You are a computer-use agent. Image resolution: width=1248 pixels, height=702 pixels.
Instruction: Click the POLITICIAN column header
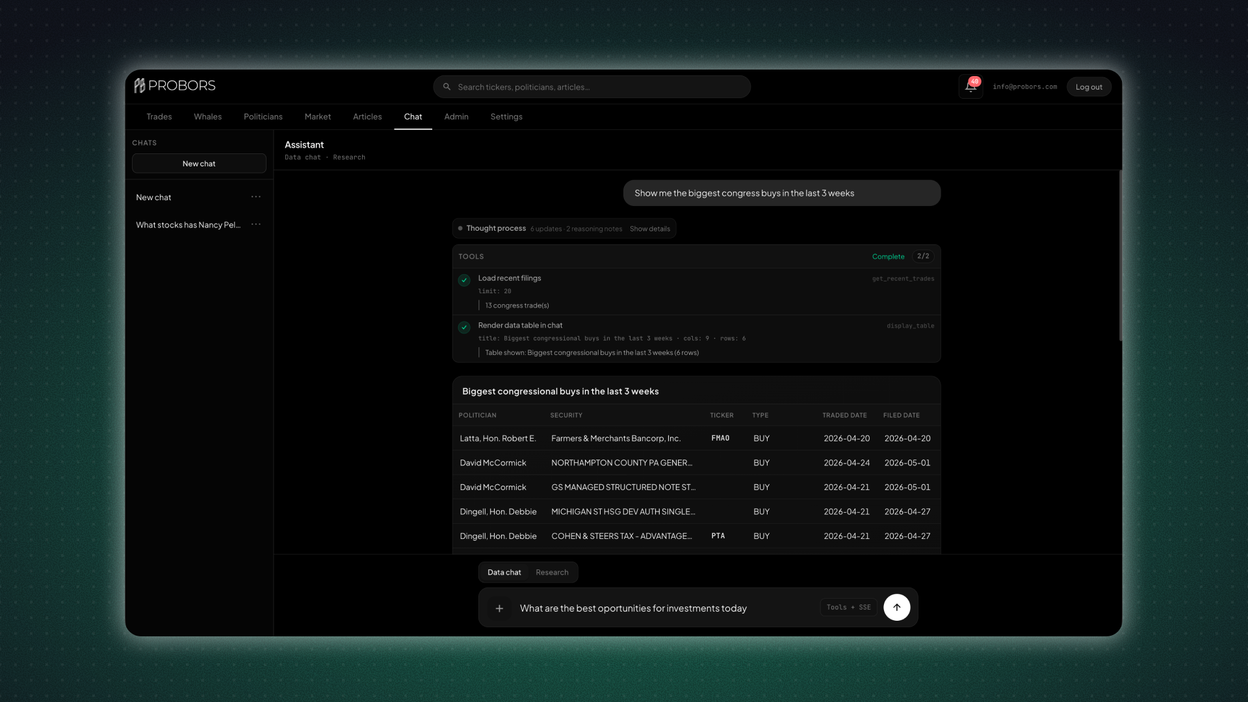[478, 415]
